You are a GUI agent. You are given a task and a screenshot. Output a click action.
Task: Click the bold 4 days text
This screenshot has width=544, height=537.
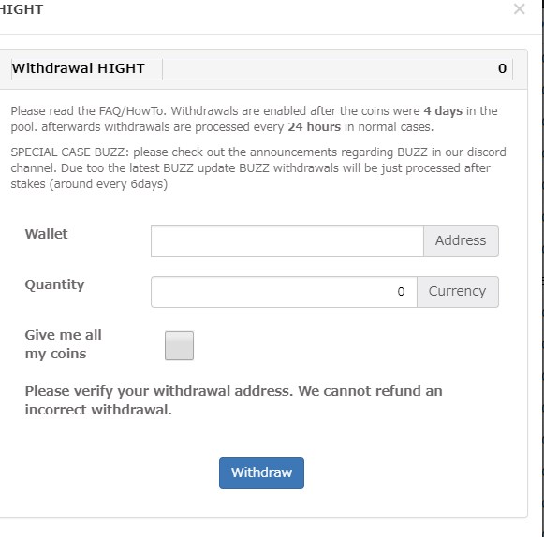coord(443,111)
